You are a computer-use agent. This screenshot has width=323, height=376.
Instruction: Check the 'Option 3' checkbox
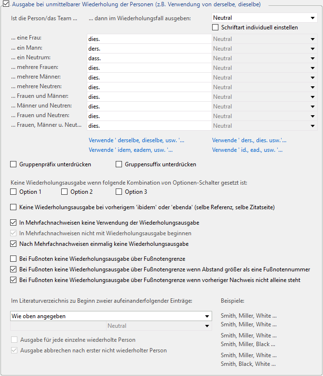119,191
